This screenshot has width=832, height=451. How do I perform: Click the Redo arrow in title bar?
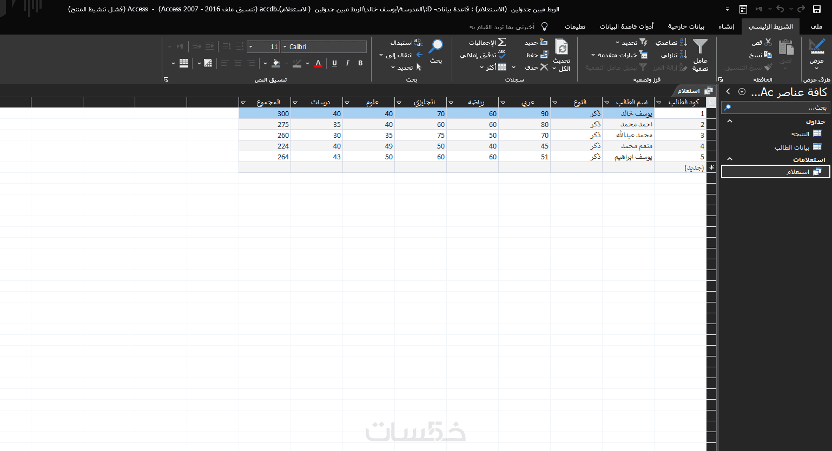(x=801, y=9)
